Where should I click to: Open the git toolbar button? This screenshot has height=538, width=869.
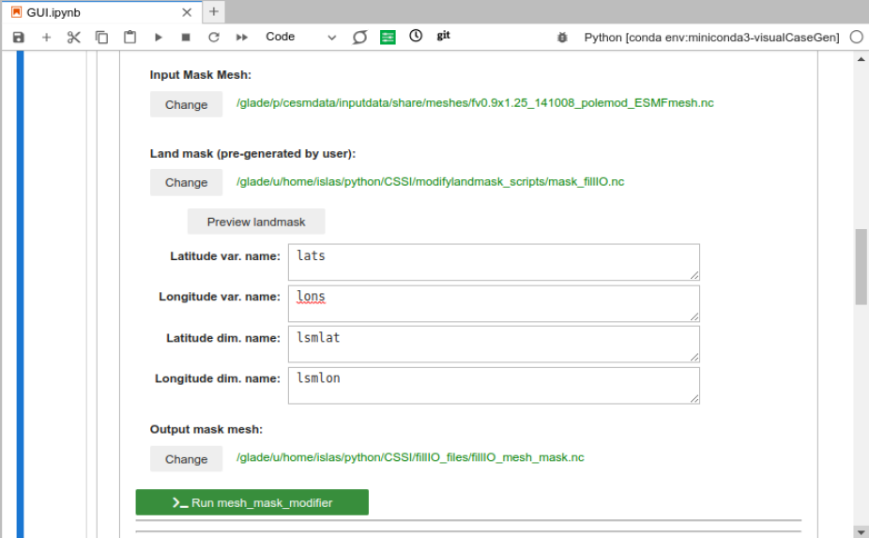point(444,36)
